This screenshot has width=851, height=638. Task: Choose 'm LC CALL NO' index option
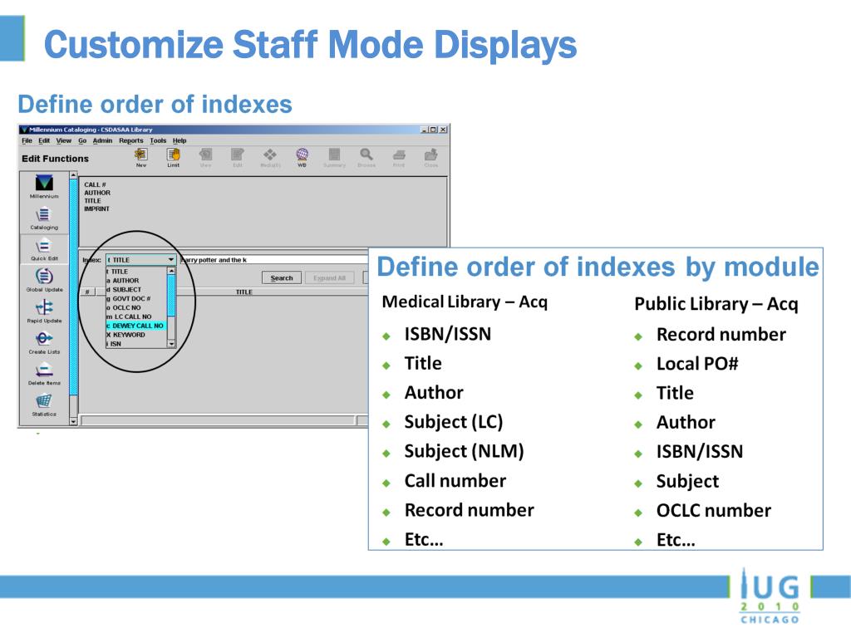click(x=136, y=317)
